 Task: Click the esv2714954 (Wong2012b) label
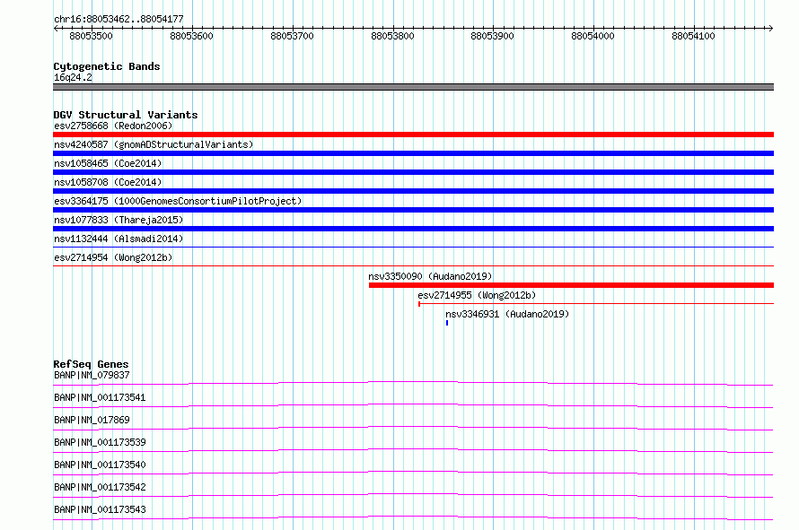[x=113, y=257]
